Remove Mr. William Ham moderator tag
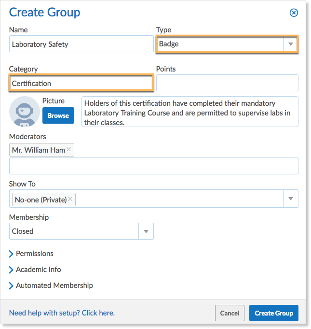The image size is (311, 329). pos(68,149)
